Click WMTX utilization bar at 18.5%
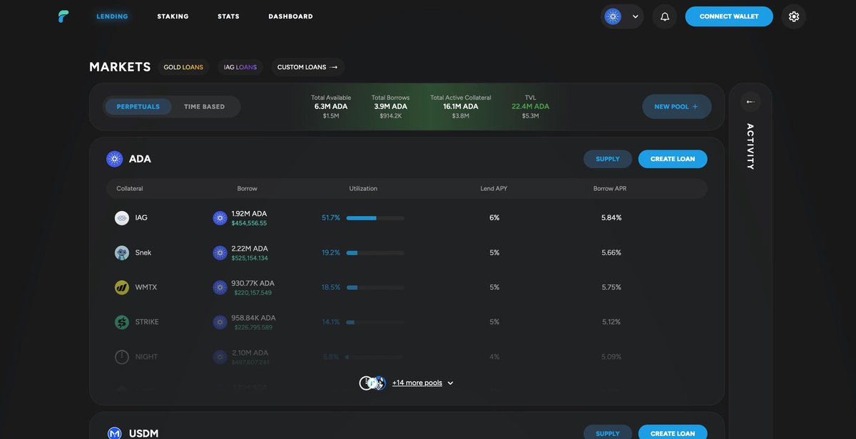The image size is (856, 439). [375, 287]
